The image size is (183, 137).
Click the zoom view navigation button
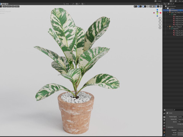[160, 18]
